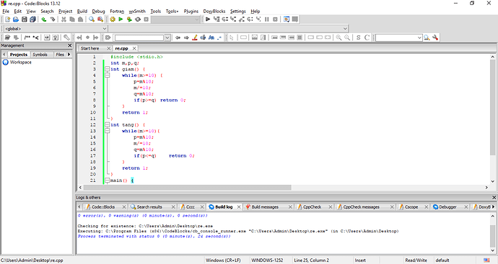Screen dimensions: 498x264
Task: Switch to the Build messages tab
Action: (x=265, y=206)
